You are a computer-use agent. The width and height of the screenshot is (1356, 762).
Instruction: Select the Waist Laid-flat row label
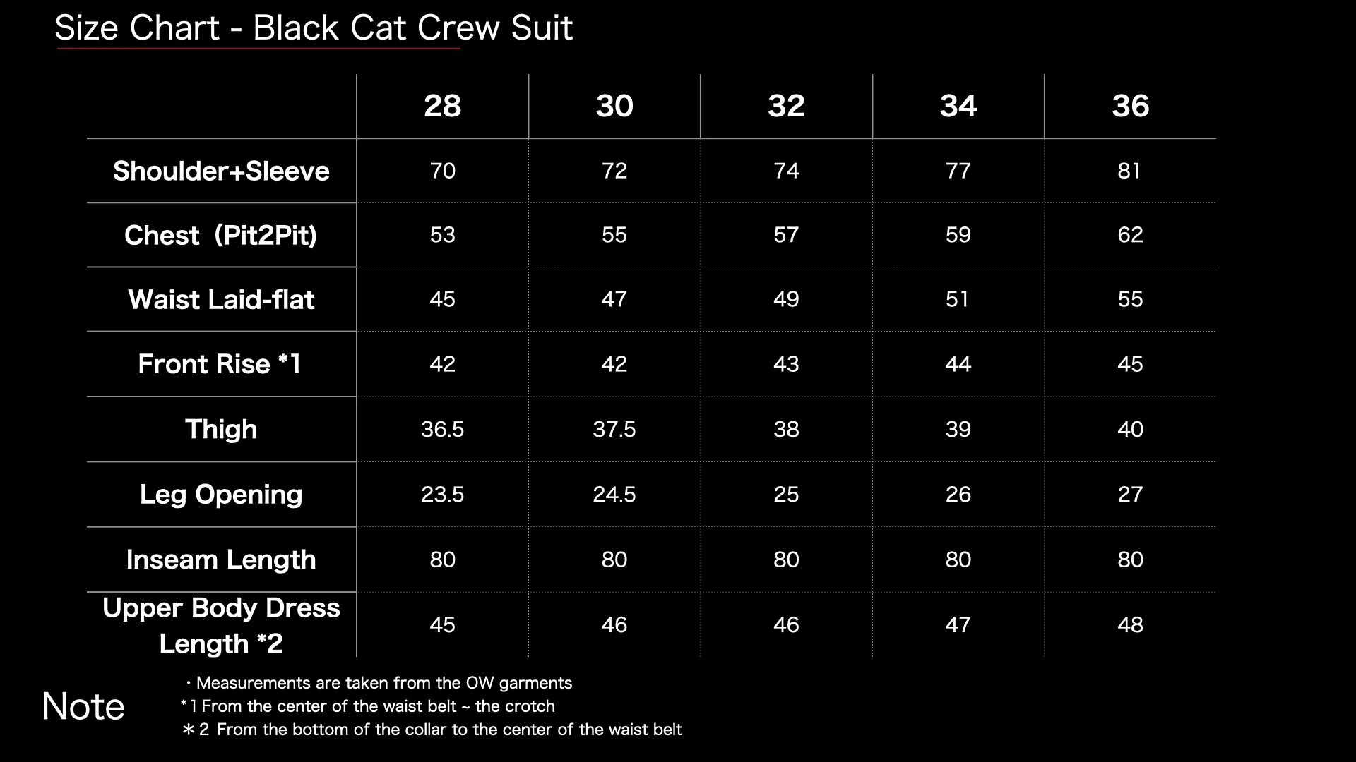tap(221, 299)
